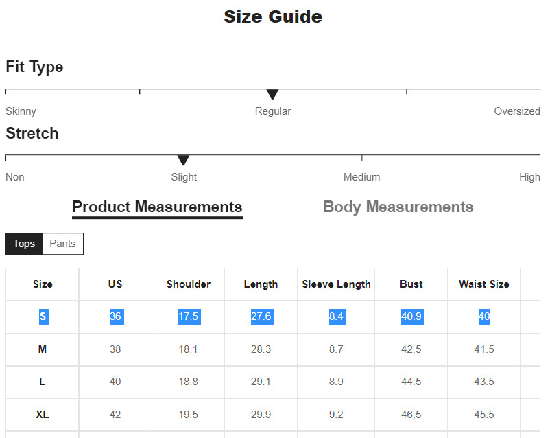Click the L size row label

[x=43, y=382]
